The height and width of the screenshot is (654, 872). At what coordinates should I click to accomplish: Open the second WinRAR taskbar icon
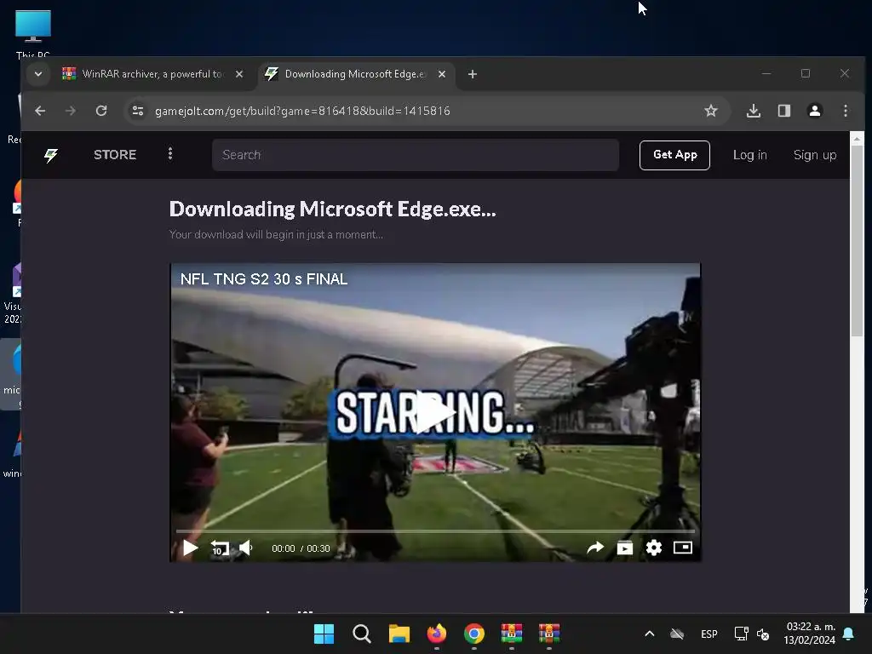[x=549, y=634]
